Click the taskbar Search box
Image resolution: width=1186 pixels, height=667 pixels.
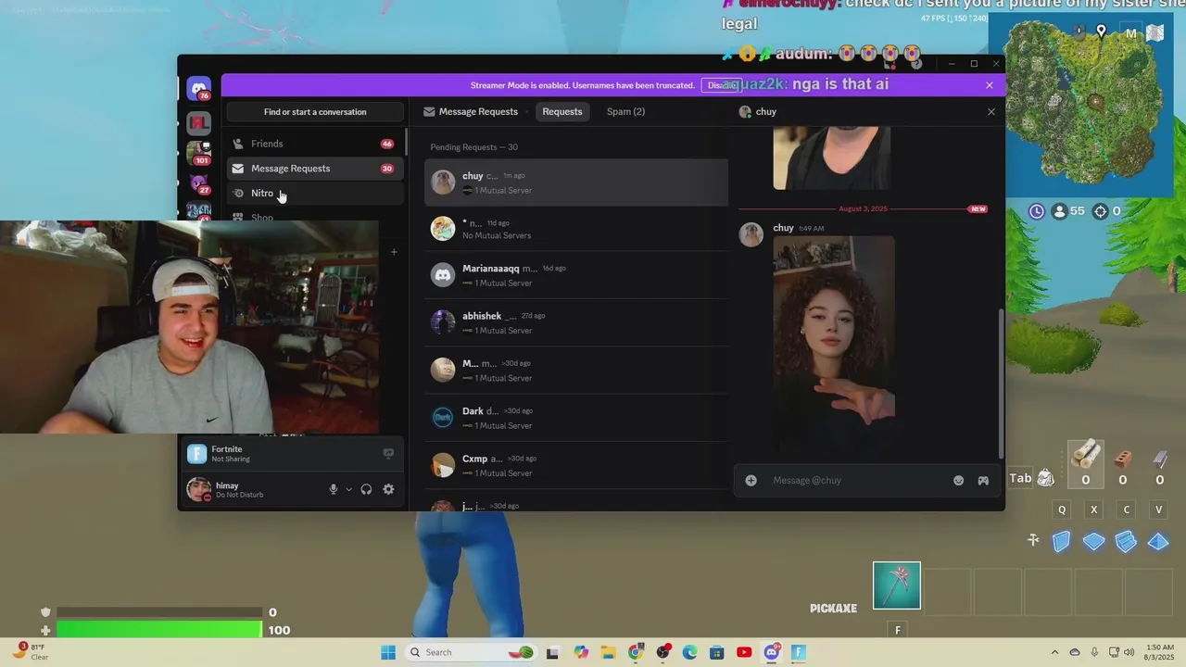pos(471,652)
